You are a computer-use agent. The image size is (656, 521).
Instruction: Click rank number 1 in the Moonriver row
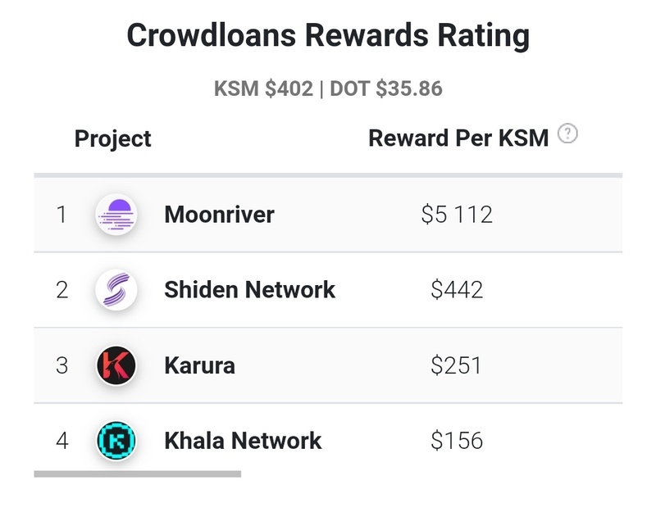[x=61, y=215]
